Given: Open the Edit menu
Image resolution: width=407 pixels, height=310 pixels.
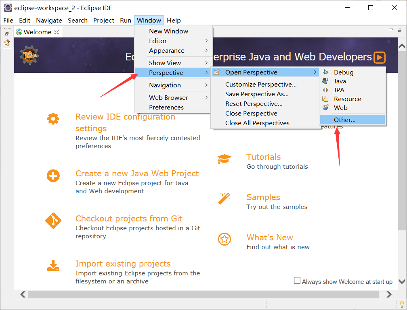Looking at the screenshot, I should [24, 21].
